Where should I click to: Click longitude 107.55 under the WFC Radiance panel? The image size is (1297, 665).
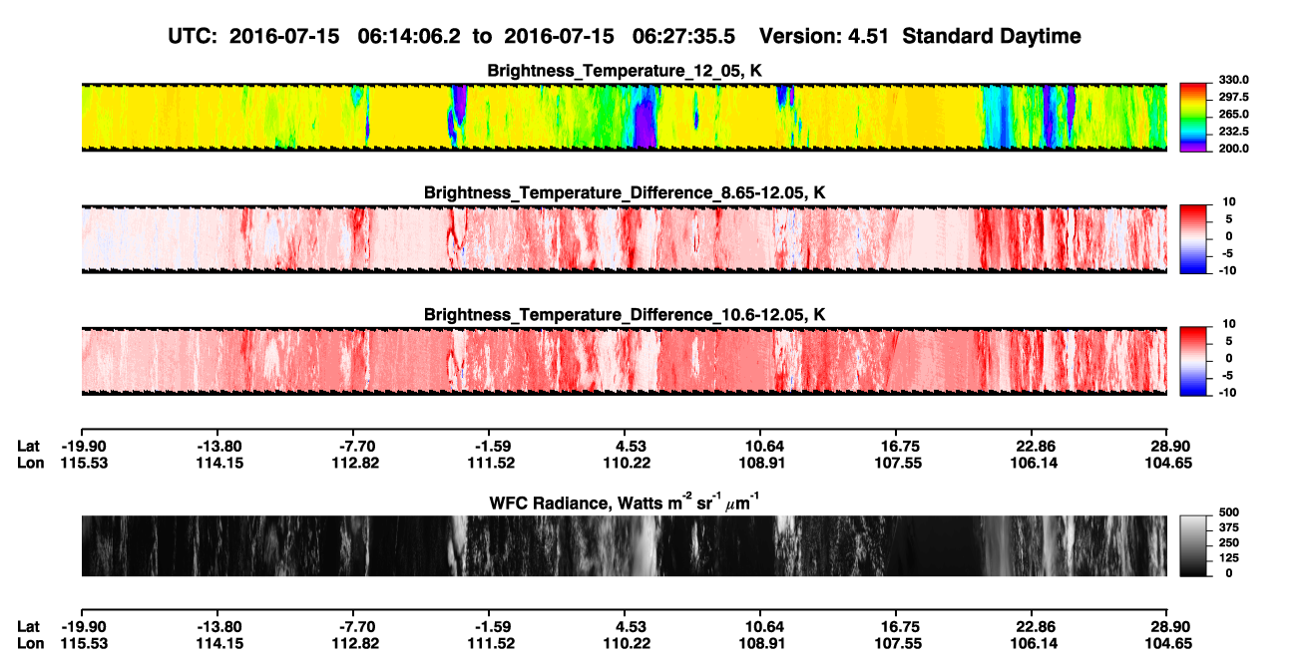898,643
